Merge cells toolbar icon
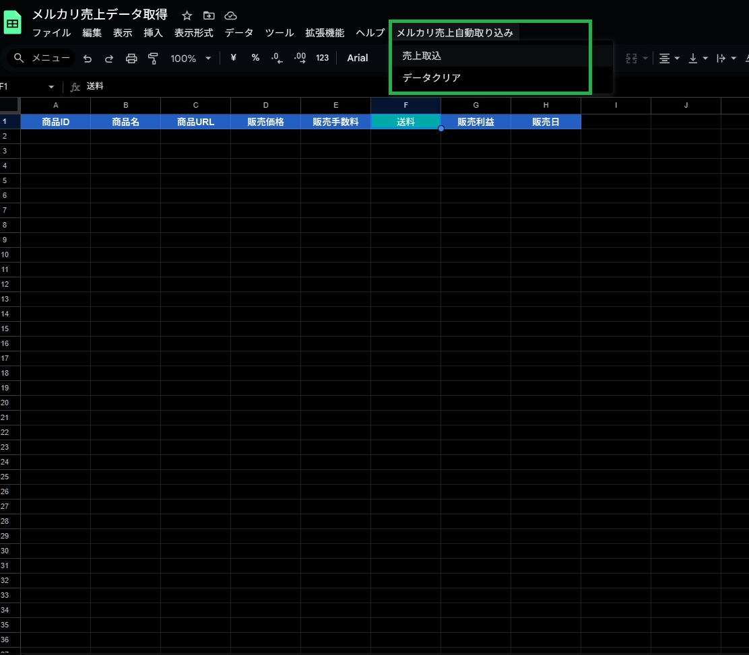The width and height of the screenshot is (749, 655). click(x=632, y=59)
